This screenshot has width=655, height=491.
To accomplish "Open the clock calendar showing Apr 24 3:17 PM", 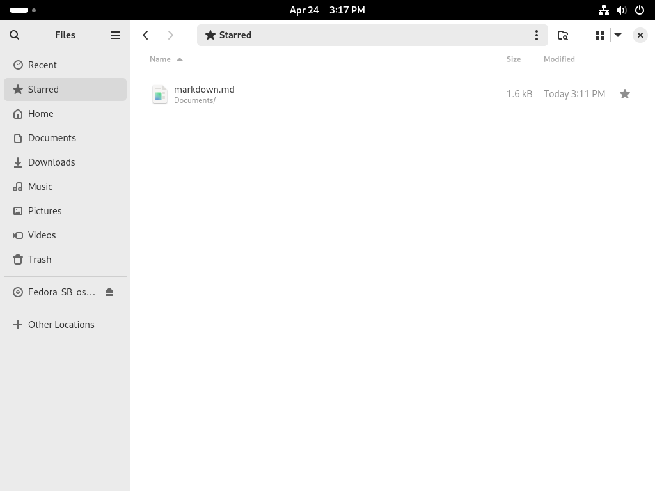I will click(x=327, y=10).
